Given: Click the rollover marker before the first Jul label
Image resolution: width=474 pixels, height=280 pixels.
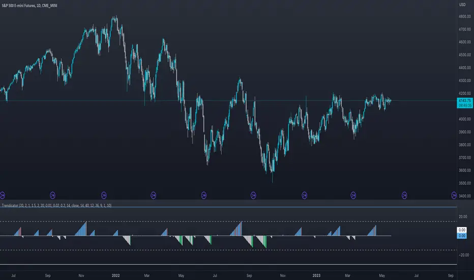Looking at the screenshot, I should click(2, 195).
